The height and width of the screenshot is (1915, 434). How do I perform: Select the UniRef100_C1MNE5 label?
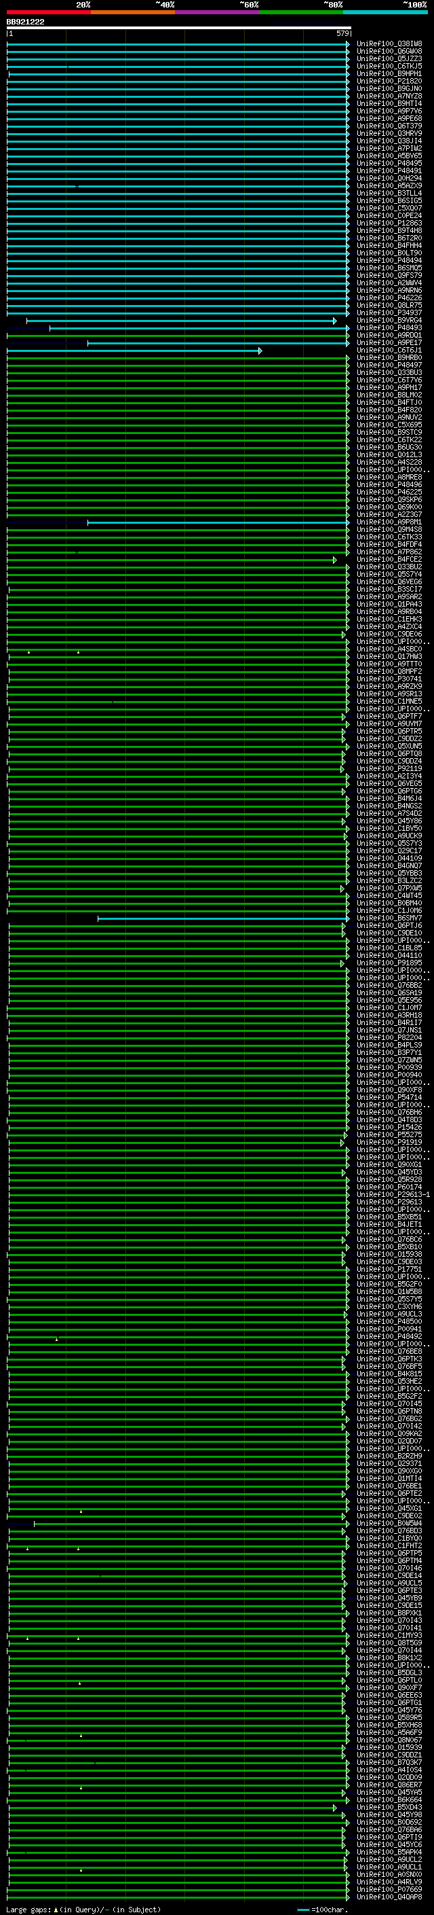click(389, 701)
